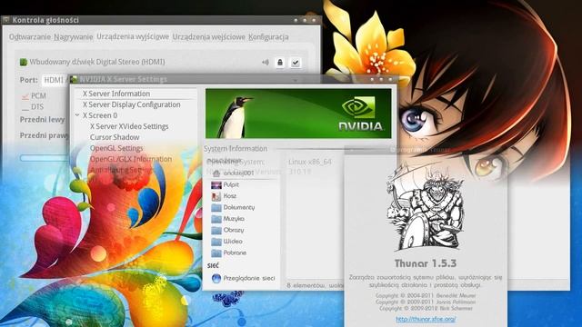
Task: Switch to the Odtwarzanie tab
Action: click(x=30, y=36)
